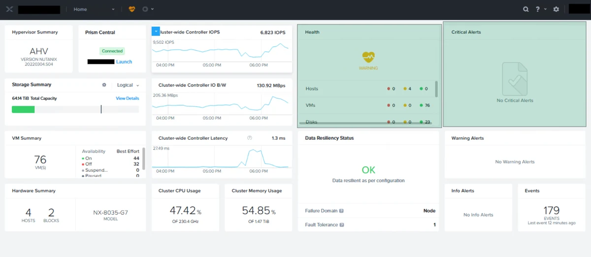This screenshot has width=591, height=257.
Task: Click the yellow WARNING health heart icon
Action: 368,58
